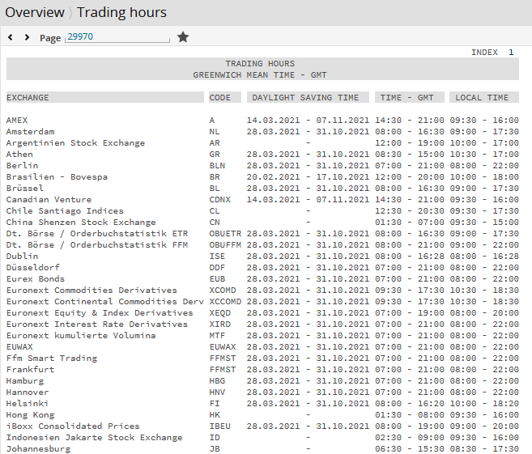The image size is (532, 454).
Task: Select the Amsterdam exchange row
Action: click(30, 131)
